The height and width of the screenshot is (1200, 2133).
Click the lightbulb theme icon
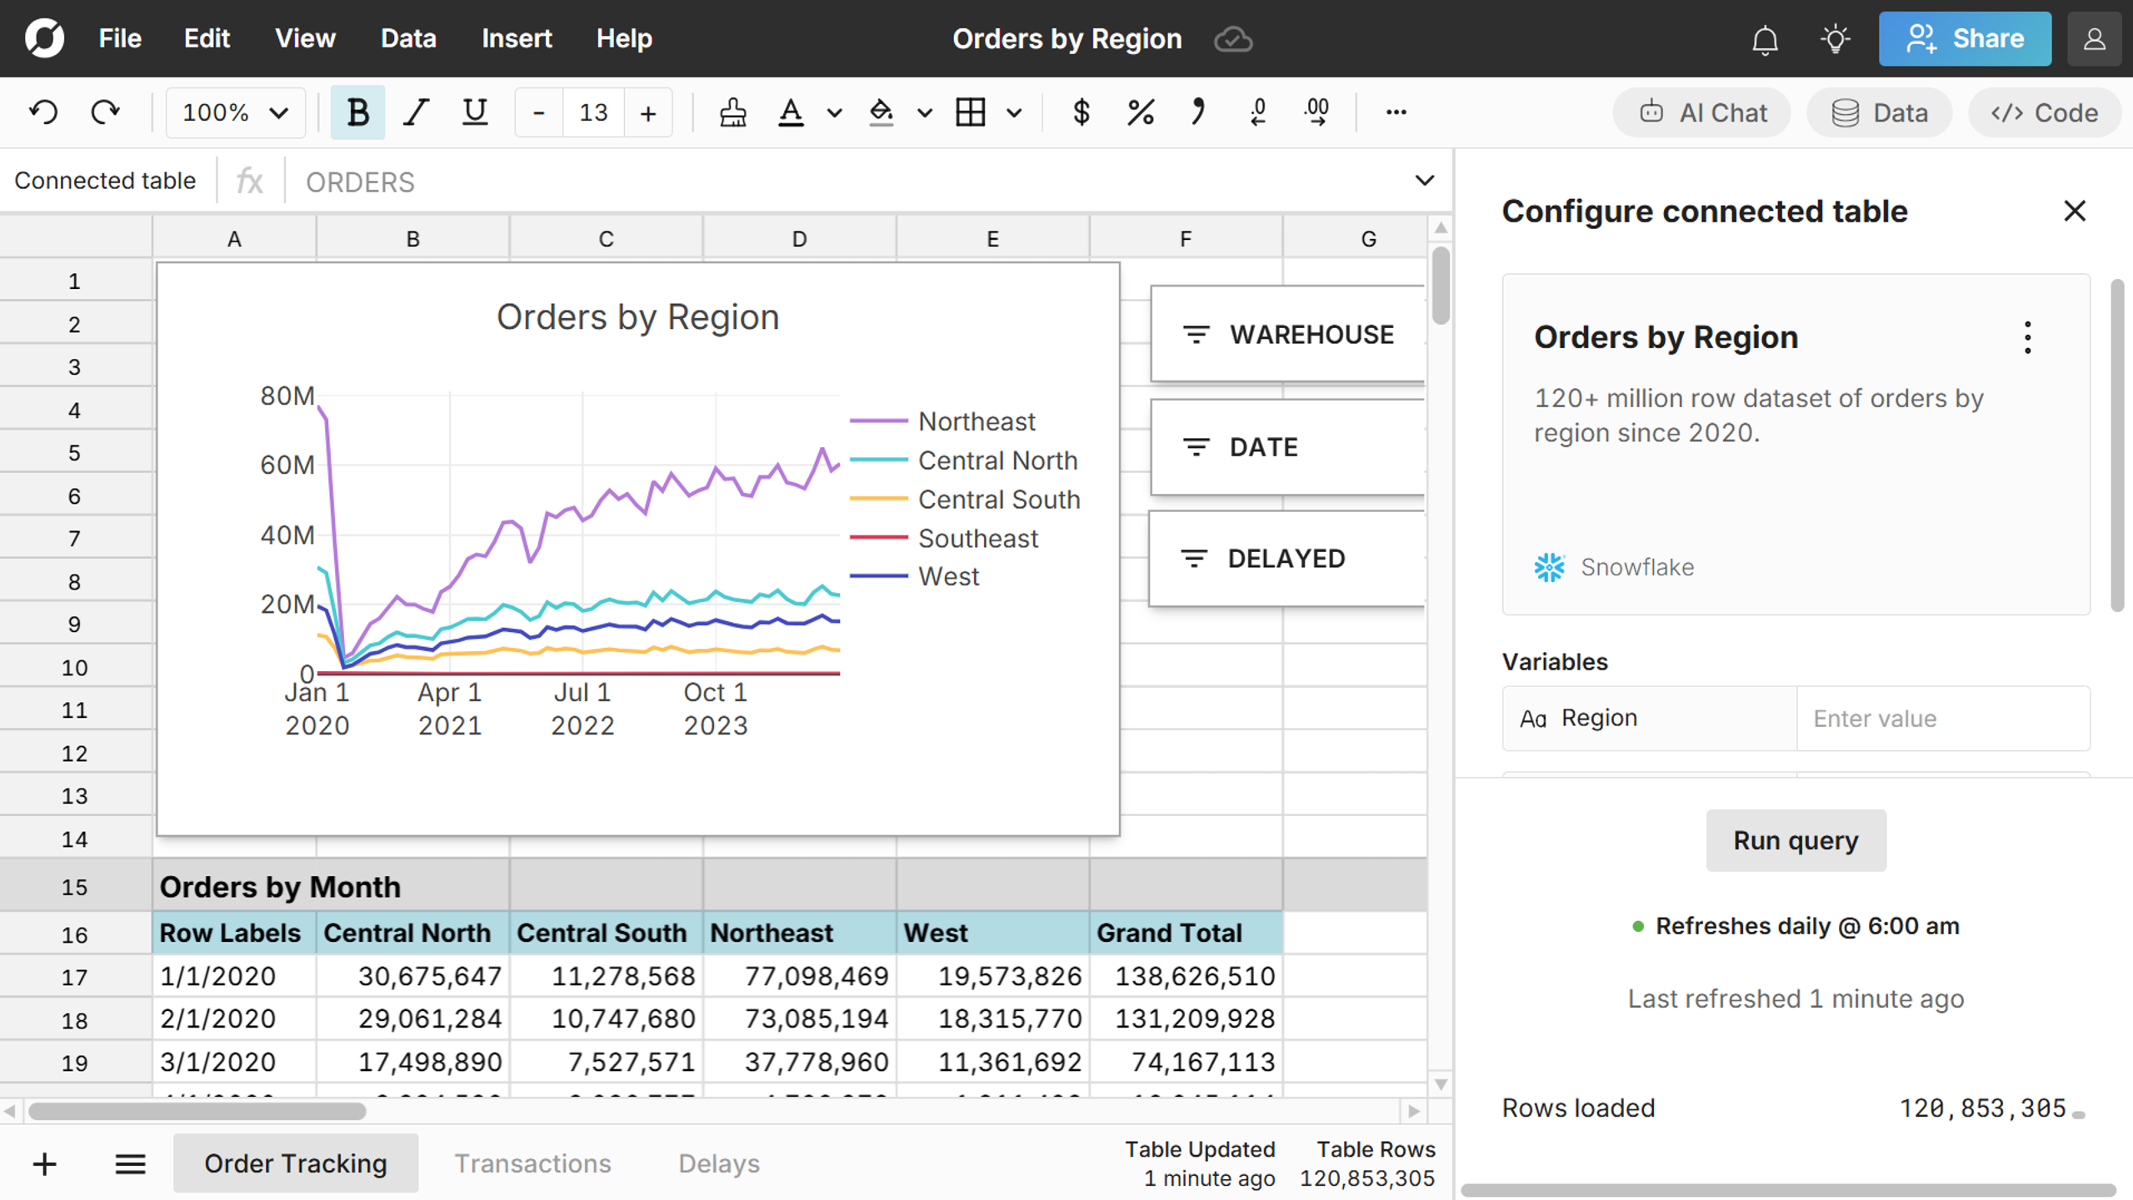point(1836,39)
